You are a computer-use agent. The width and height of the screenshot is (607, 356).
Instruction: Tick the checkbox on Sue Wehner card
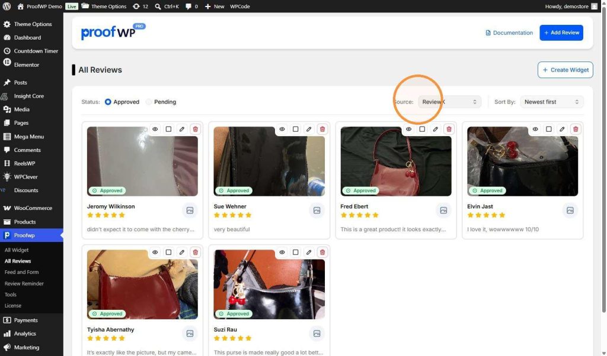coord(295,129)
